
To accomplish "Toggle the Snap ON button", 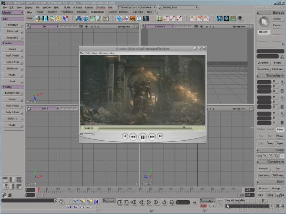I will pos(259,156).
